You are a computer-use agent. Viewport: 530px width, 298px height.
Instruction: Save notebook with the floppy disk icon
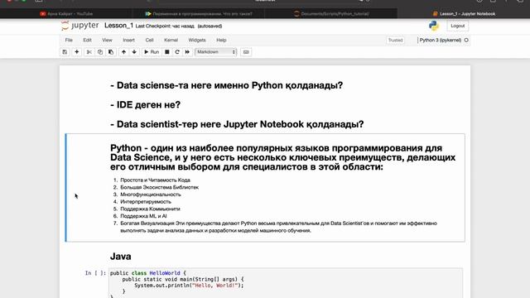65,52
